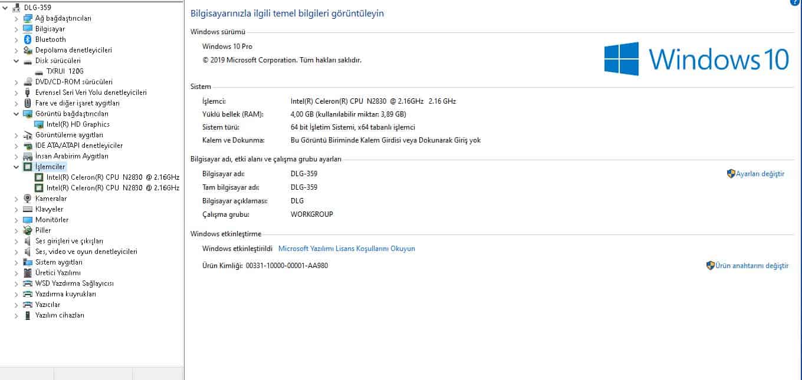Click the Görüntüleme aygıtları icon
Screen dimensions: 802x380
tap(27, 135)
